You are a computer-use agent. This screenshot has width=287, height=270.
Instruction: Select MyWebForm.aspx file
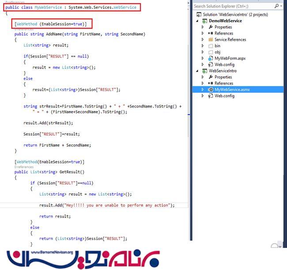(230, 58)
